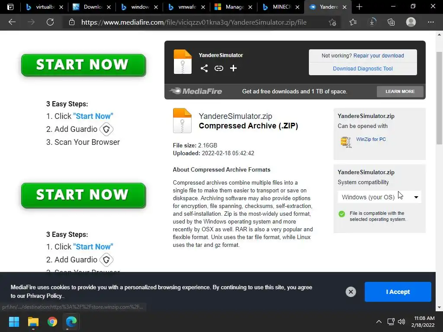Open Download Diagnostic Tool link

(363, 69)
